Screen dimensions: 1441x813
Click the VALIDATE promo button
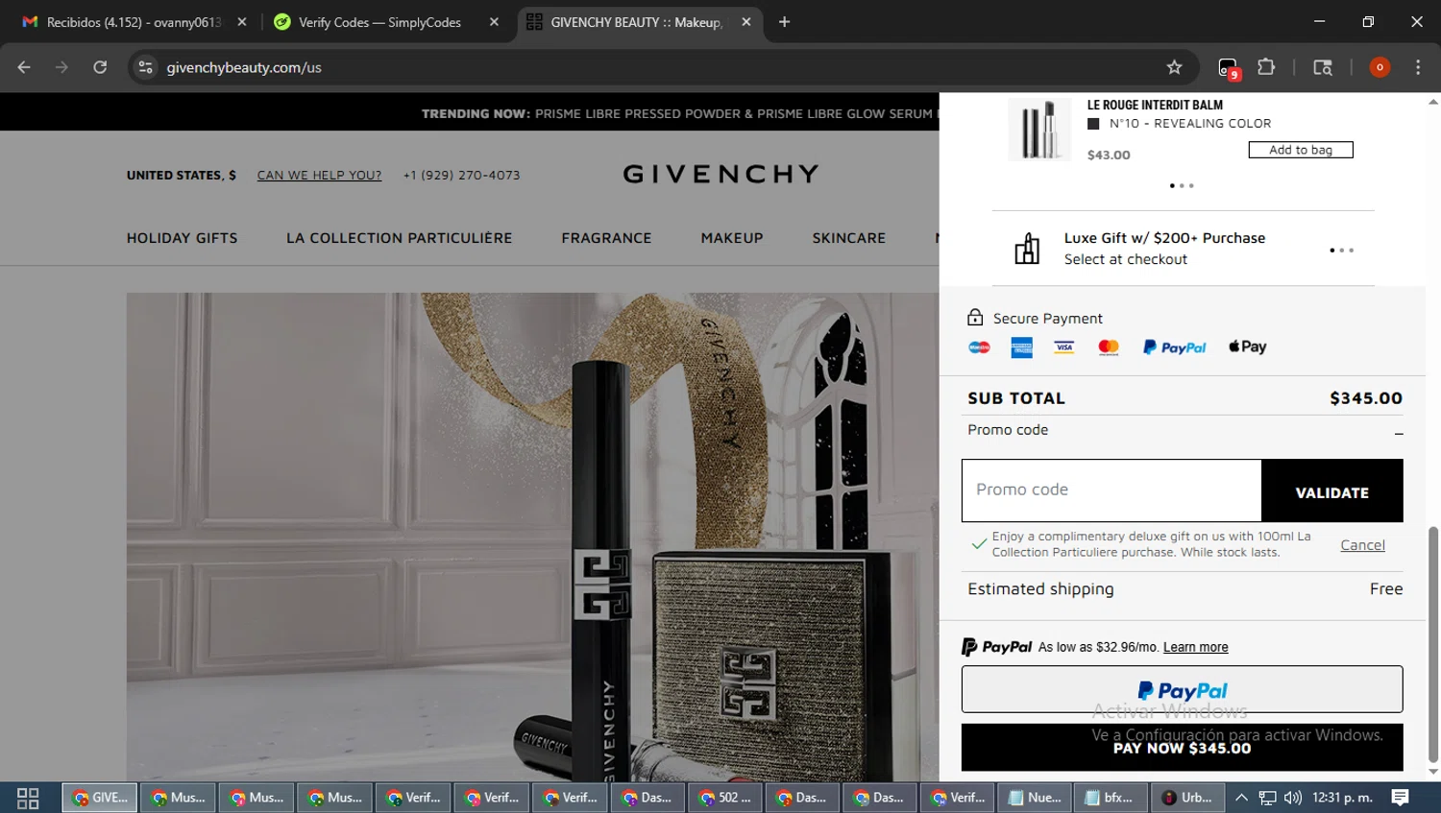(x=1332, y=491)
